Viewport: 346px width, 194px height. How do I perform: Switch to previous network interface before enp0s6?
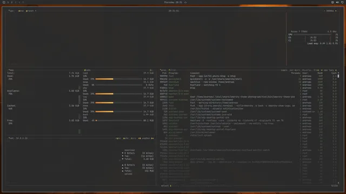click(139, 138)
